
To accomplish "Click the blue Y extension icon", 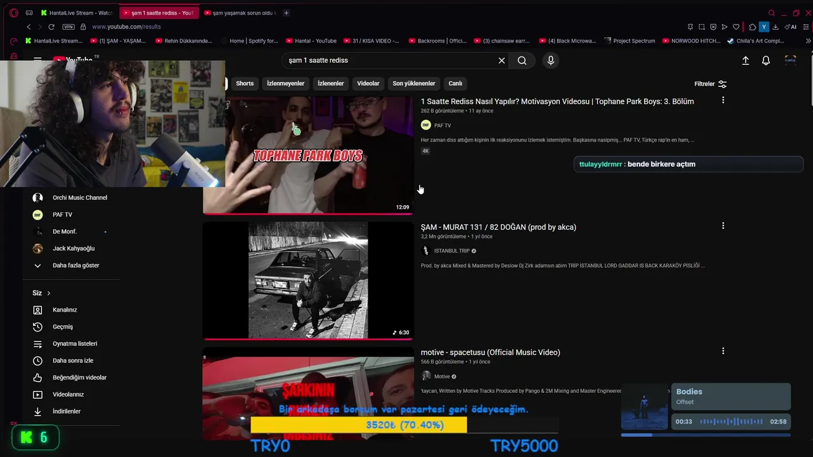I will (x=764, y=27).
